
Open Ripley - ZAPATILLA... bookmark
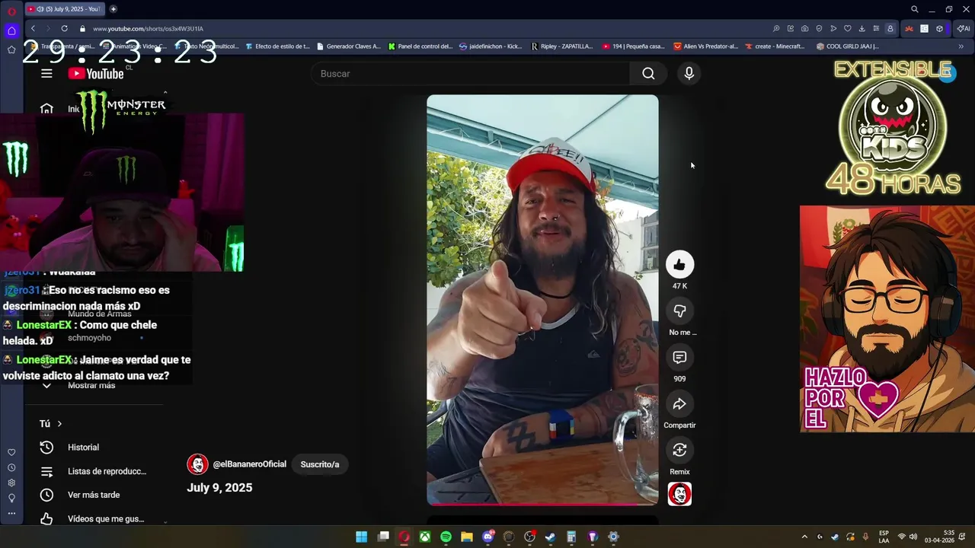coord(561,46)
